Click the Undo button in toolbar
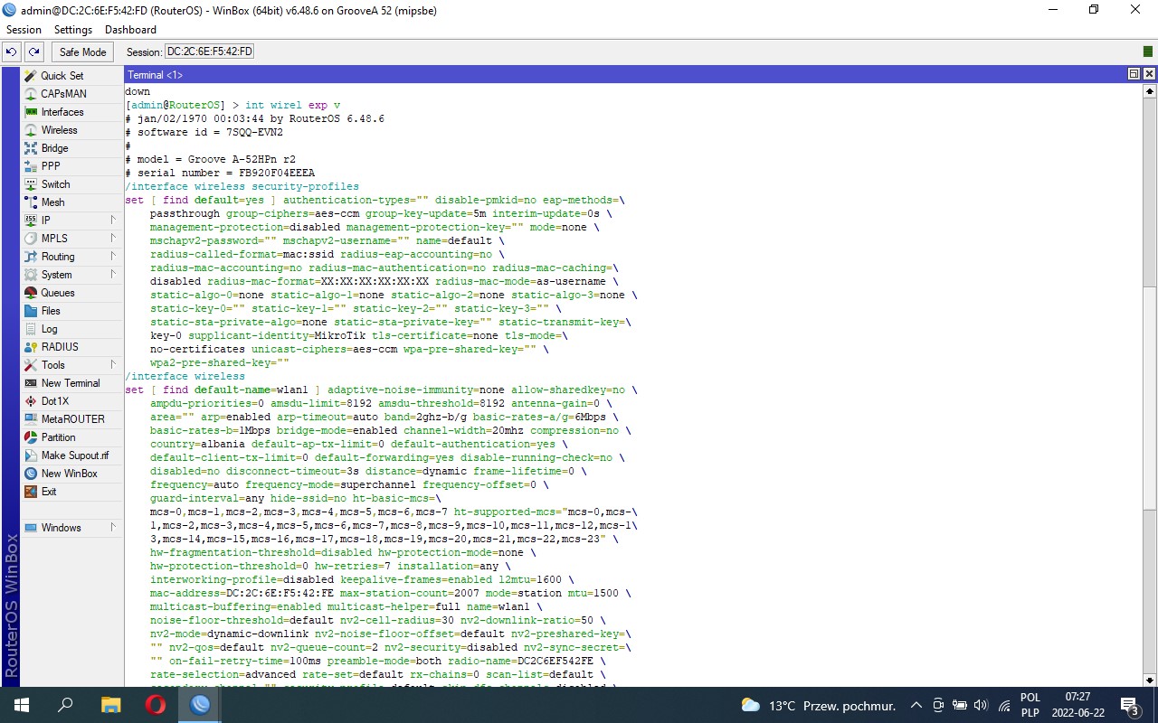The image size is (1158, 723). pos(12,52)
